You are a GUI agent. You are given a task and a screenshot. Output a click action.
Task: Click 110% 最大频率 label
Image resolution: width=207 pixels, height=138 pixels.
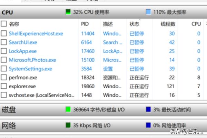pos(170,12)
